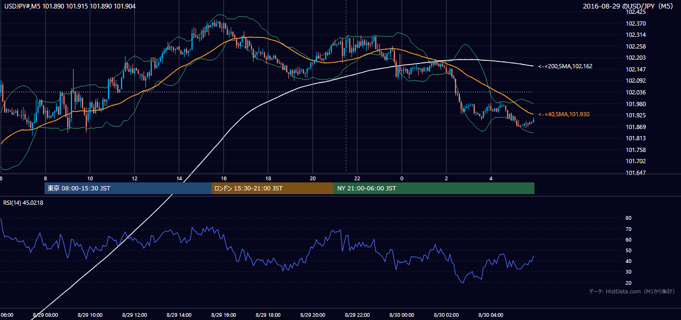Click hour marker 12 below price chart
Viewport: 681px width, 320px height.
click(134, 179)
